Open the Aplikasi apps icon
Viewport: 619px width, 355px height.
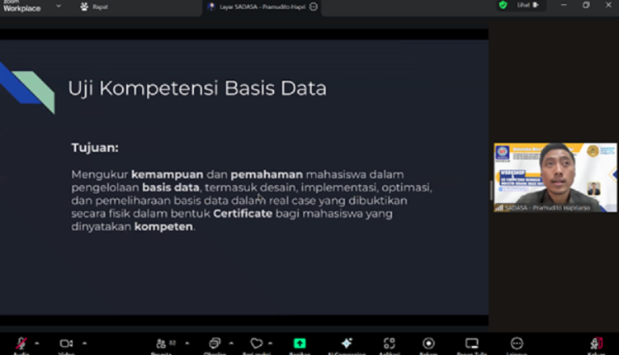(x=390, y=343)
